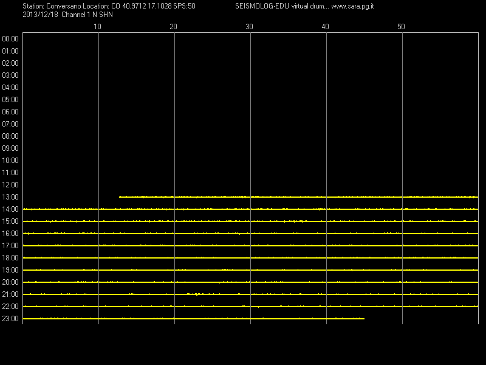Image resolution: width=486 pixels, height=365 pixels.
Task: Click the 16:00 hour label
Action: 10,234
